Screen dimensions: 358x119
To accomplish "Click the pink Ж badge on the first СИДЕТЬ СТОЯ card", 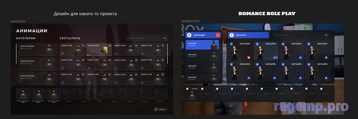I will (x=62, y=54).
